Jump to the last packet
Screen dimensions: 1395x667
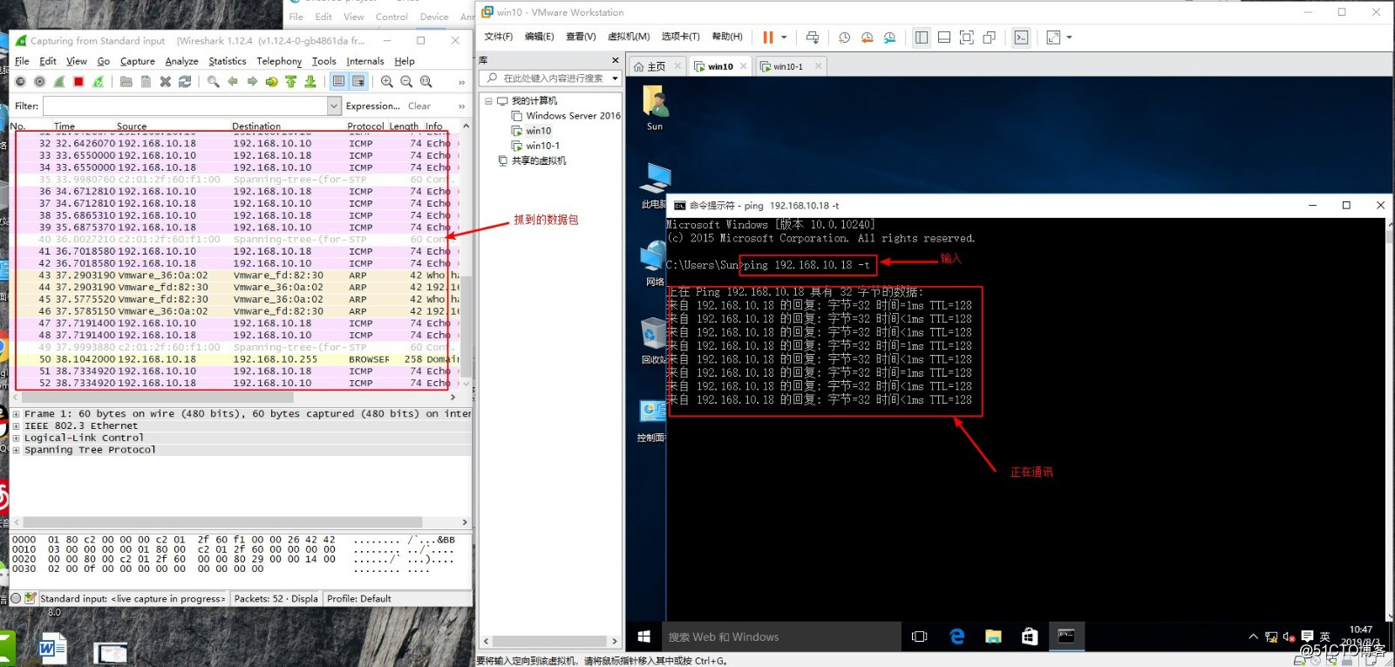coord(310,81)
